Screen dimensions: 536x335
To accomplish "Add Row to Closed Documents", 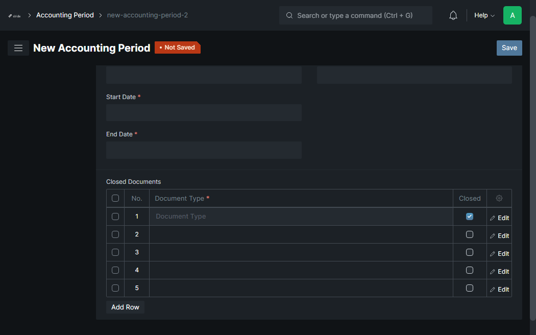I will (125, 307).
